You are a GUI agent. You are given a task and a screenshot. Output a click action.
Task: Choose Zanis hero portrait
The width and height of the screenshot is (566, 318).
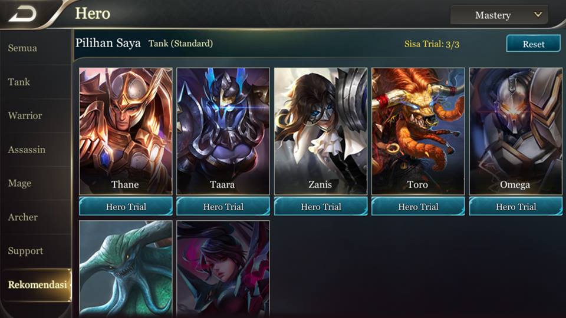click(x=321, y=131)
